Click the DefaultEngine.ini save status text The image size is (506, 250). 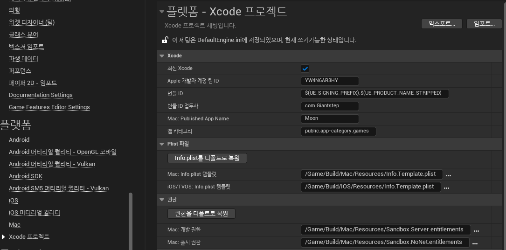pos(264,40)
